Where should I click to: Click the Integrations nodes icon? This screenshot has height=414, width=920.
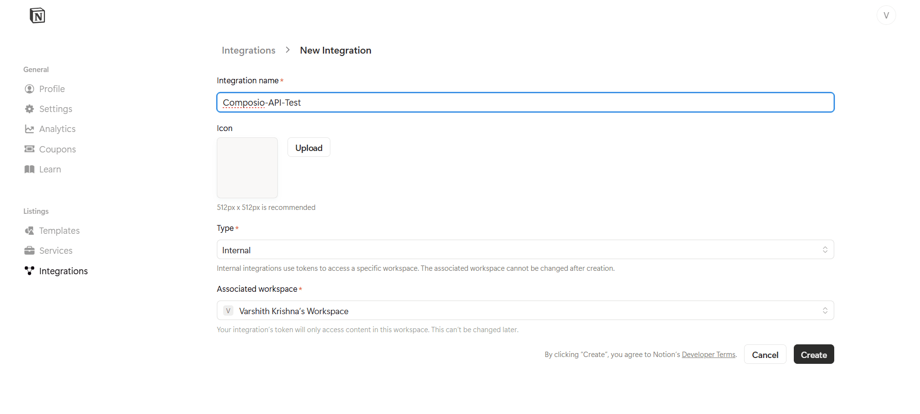pos(30,271)
